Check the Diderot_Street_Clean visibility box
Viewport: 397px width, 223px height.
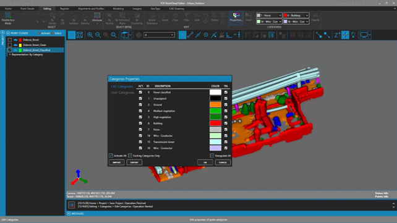[10, 45]
